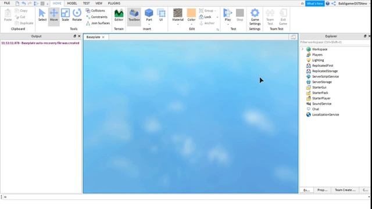Switch to the VIEW ribbon tab
This screenshot has height=209, width=372.
point(99,3)
